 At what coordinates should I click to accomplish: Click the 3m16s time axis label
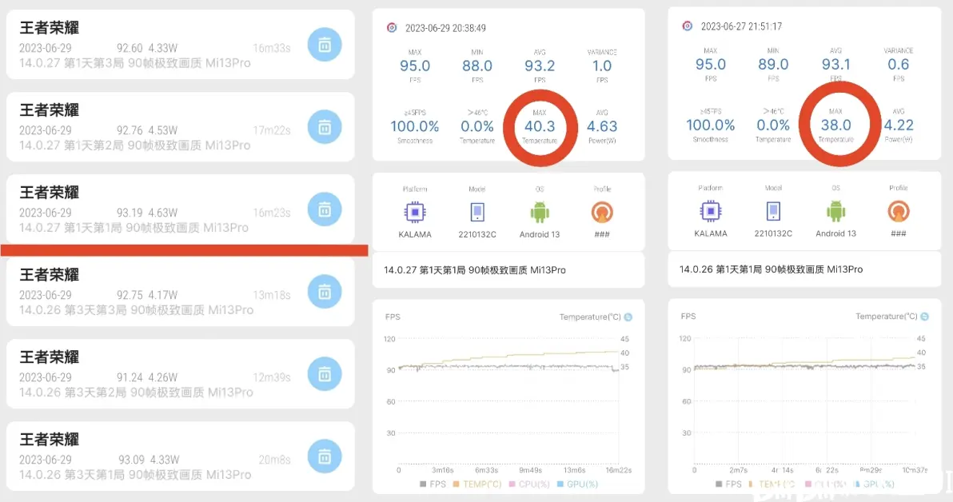pyautogui.click(x=442, y=470)
